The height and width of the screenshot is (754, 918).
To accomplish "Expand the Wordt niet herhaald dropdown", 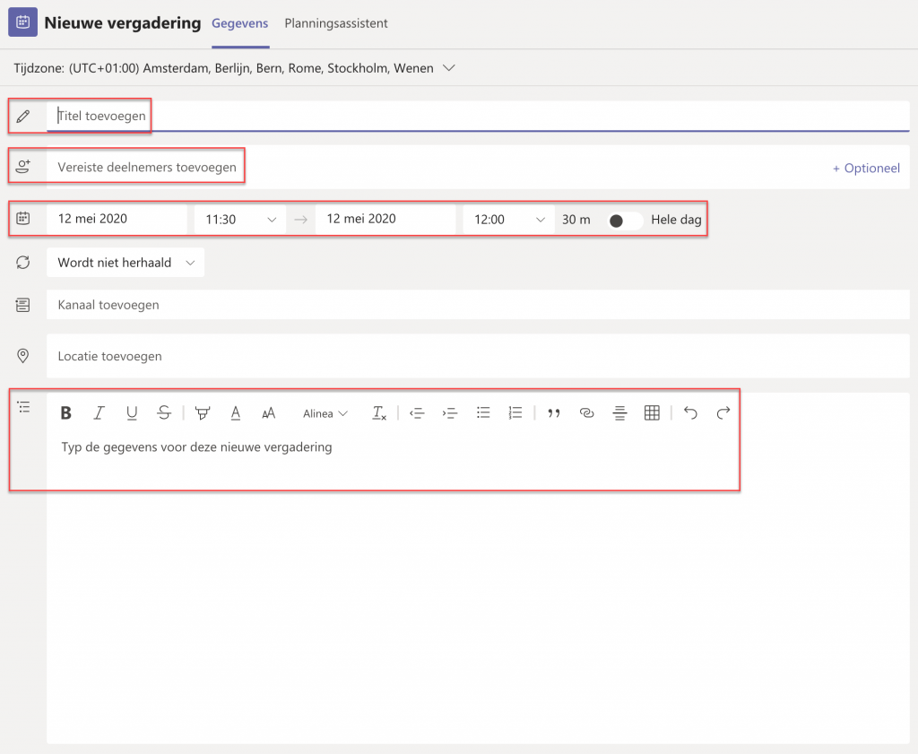I will pyautogui.click(x=126, y=263).
